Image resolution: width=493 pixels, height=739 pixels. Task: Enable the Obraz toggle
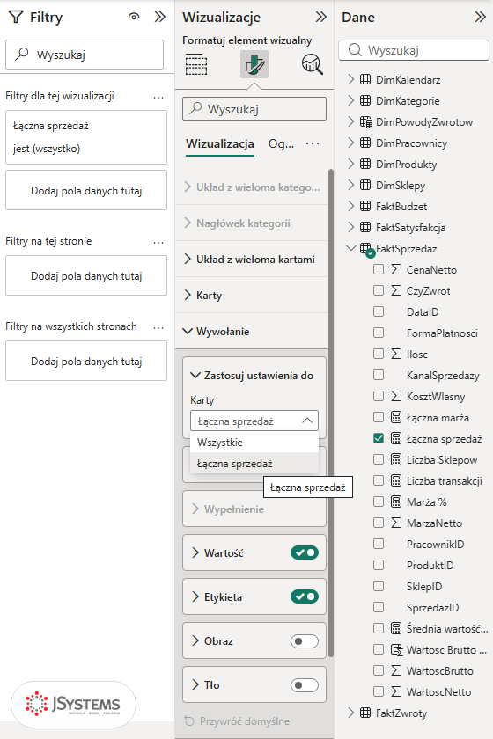(x=305, y=641)
